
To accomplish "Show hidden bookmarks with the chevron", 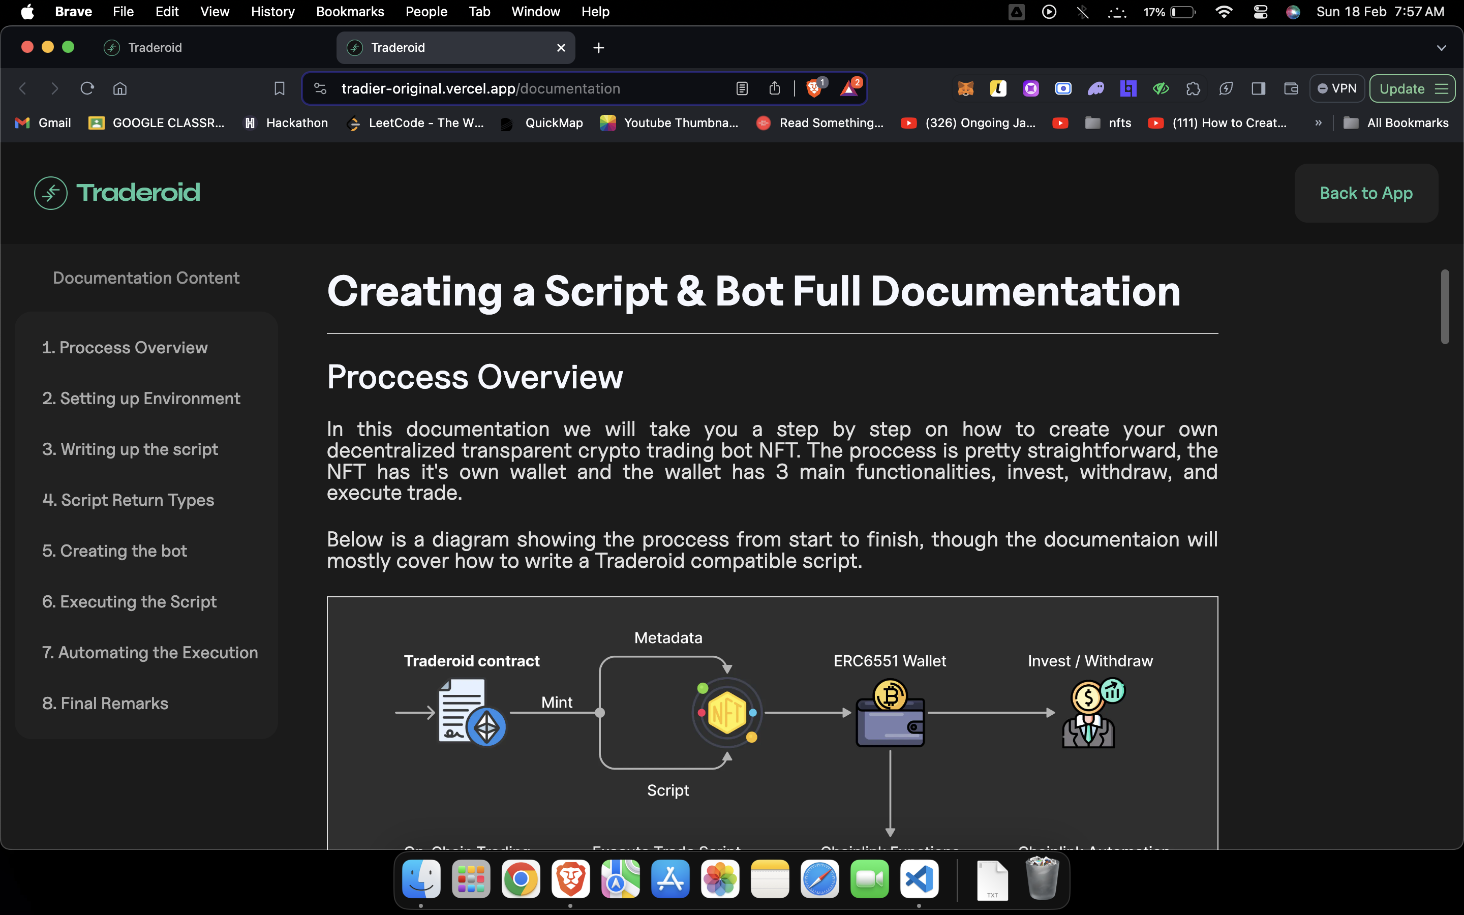I will point(1318,123).
